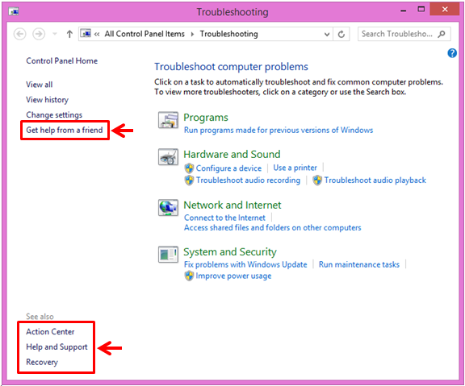Select Get help from a friend
The height and width of the screenshot is (386, 465).
click(x=65, y=130)
